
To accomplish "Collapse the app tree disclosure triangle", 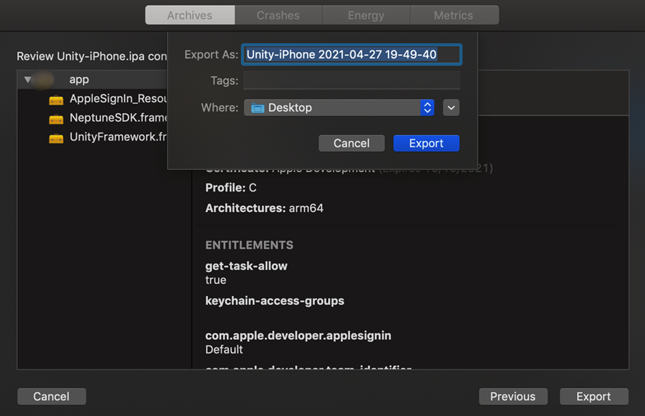I will click(x=27, y=80).
